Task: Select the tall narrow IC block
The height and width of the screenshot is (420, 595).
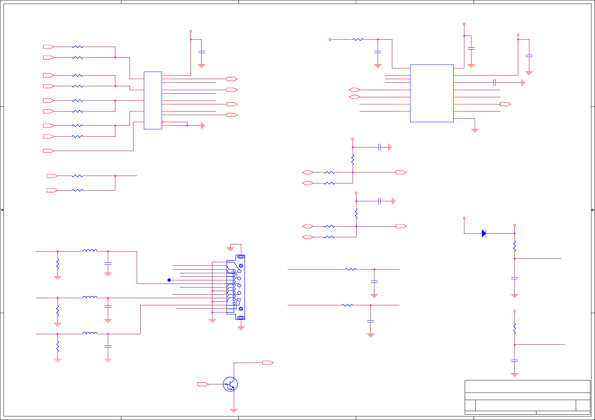Action: pos(153,100)
